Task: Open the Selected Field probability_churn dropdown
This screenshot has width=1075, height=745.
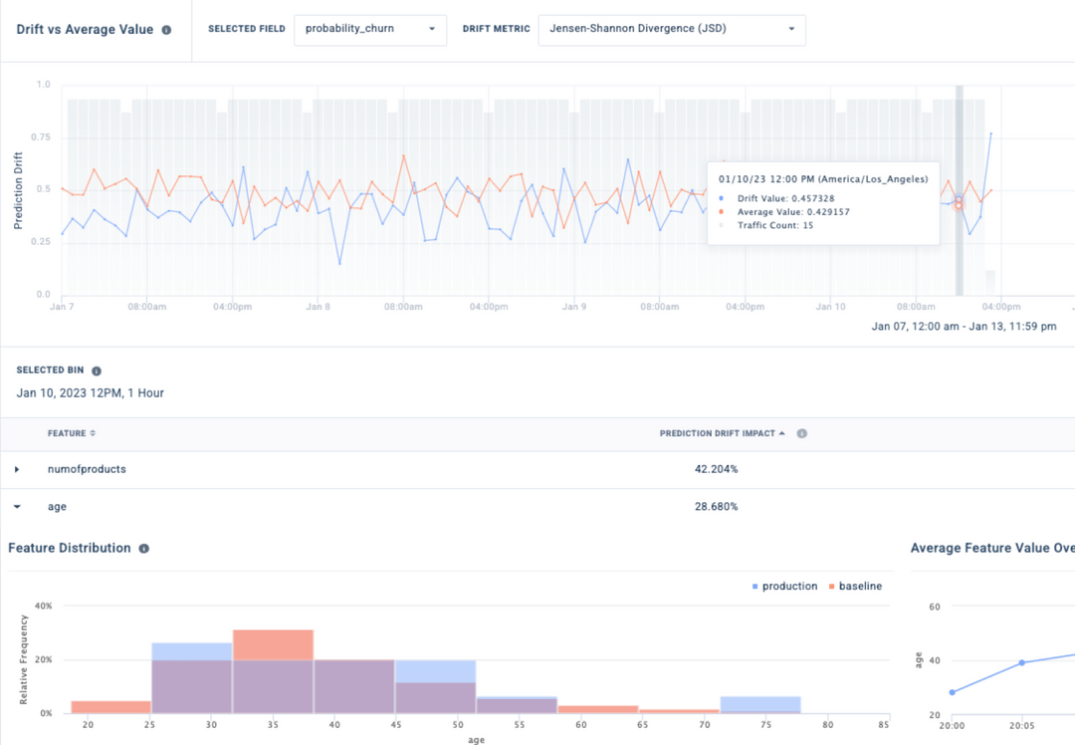Action: pyautogui.click(x=370, y=29)
